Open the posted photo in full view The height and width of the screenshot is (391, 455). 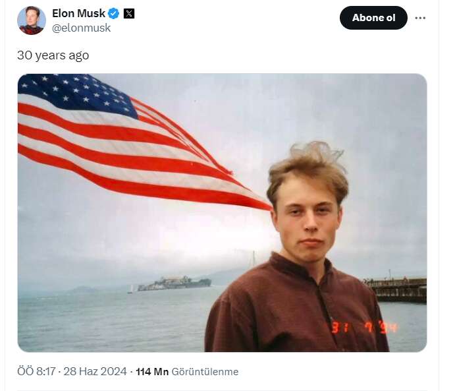pyautogui.click(x=222, y=212)
